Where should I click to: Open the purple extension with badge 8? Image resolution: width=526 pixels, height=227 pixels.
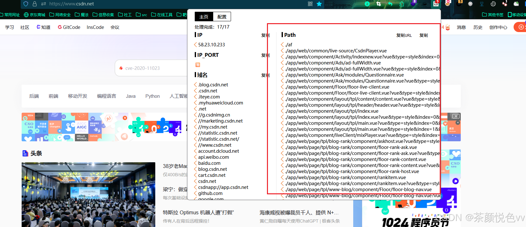pos(413,3)
